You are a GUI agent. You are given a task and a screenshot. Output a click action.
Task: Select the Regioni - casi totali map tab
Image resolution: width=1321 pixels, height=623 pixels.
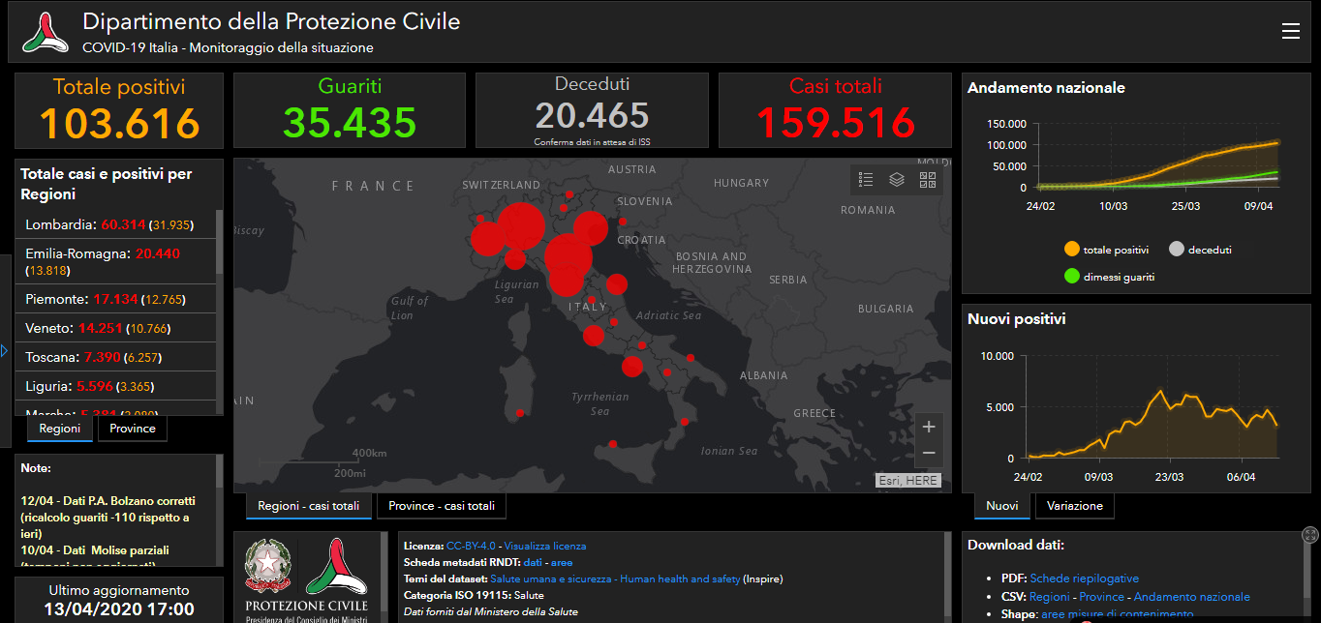[309, 506]
